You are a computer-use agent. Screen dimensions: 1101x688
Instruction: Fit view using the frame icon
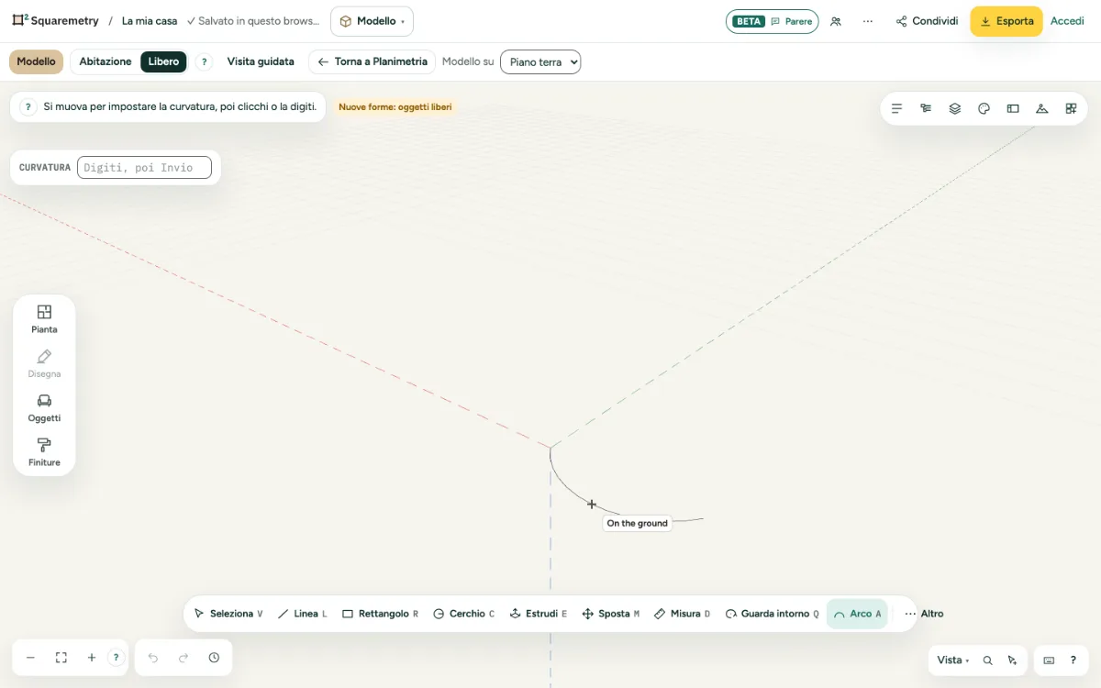click(x=61, y=658)
